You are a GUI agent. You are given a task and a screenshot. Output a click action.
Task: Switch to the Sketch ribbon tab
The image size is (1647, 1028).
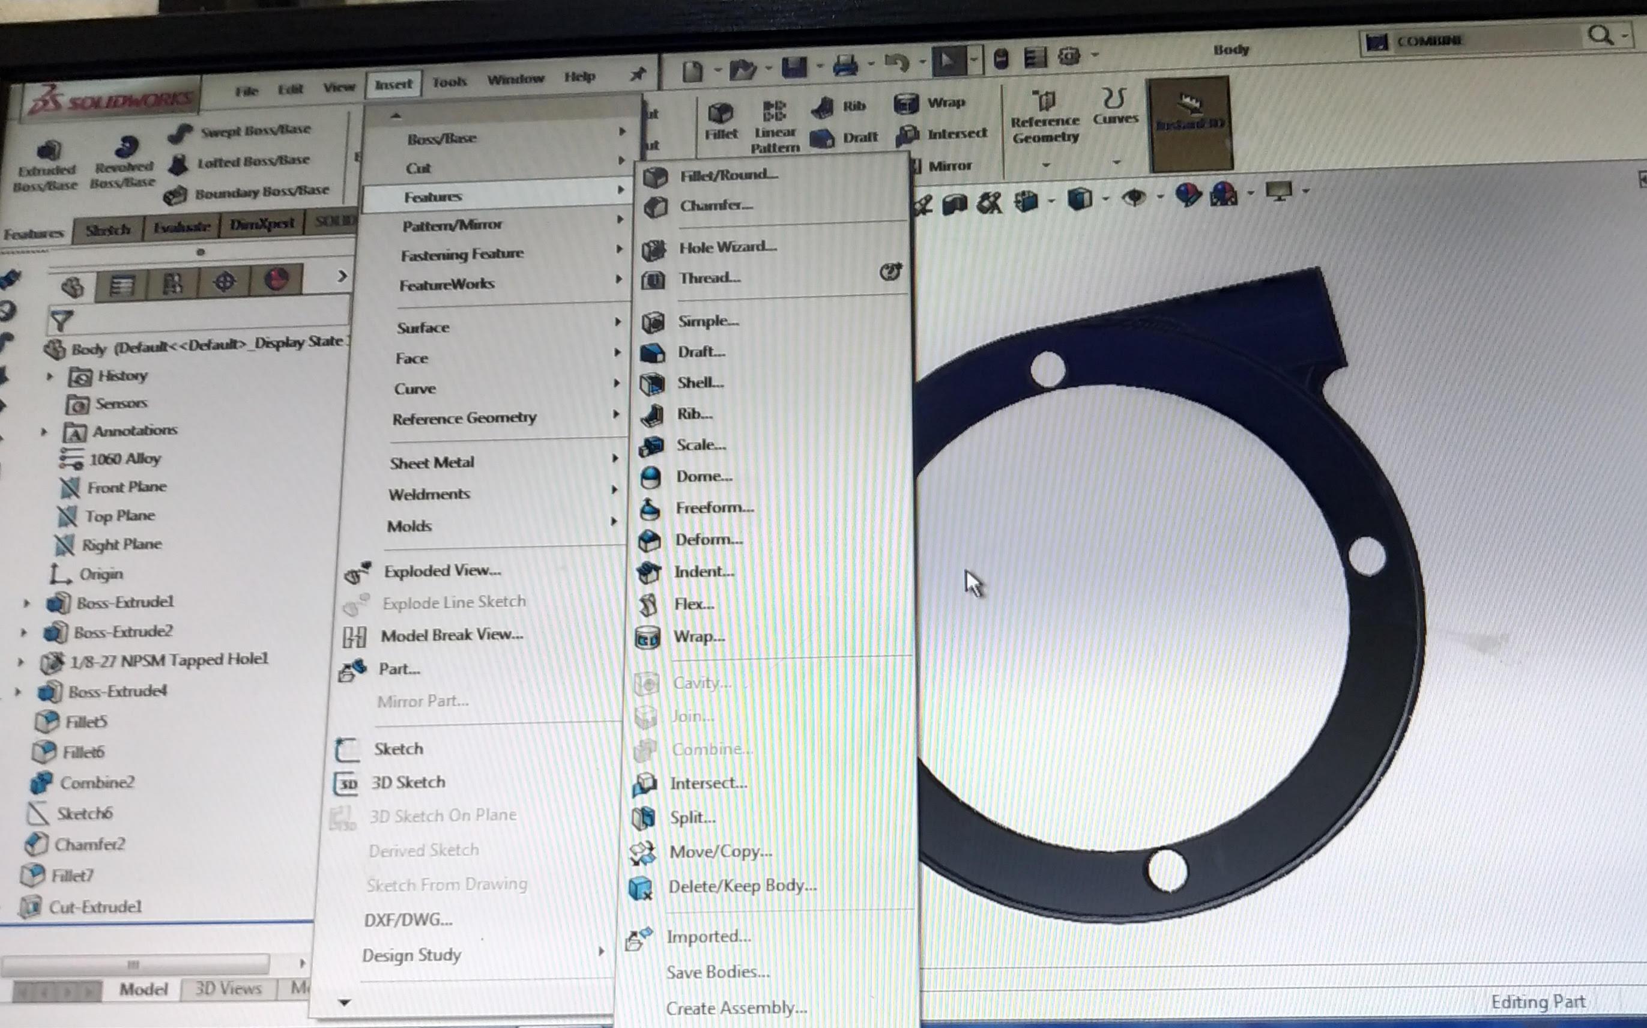(x=108, y=229)
